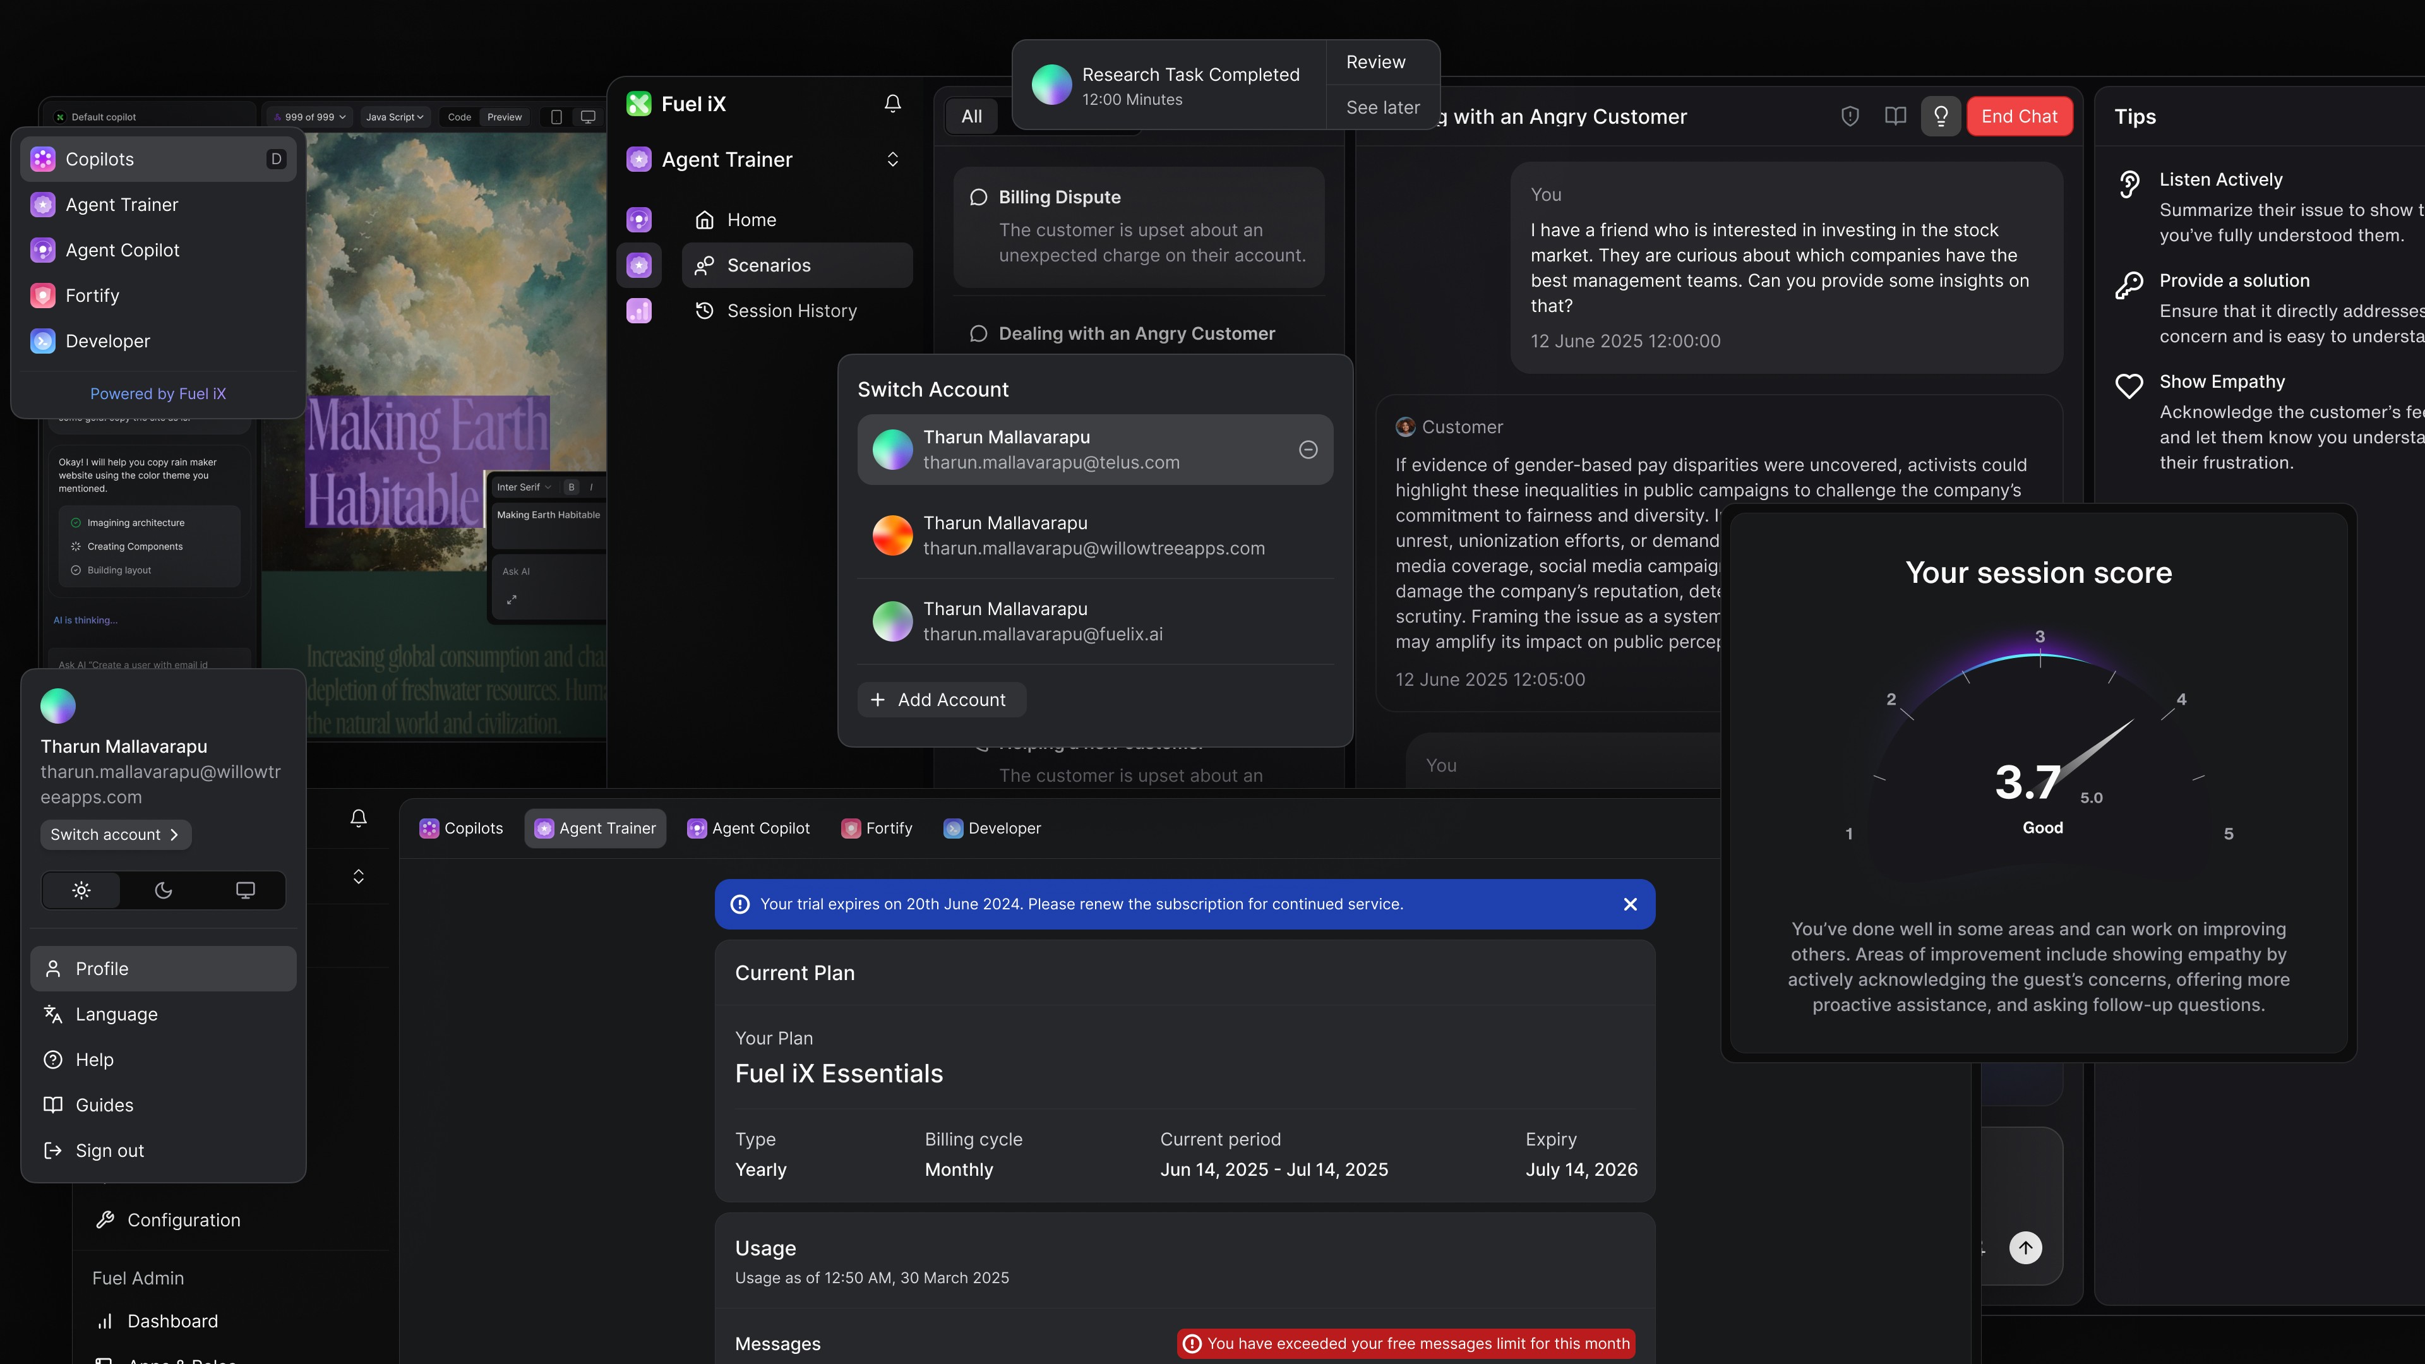The image size is (2425, 1364).
Task: Open Session History in the sidebar
Action: pos(792,311)
